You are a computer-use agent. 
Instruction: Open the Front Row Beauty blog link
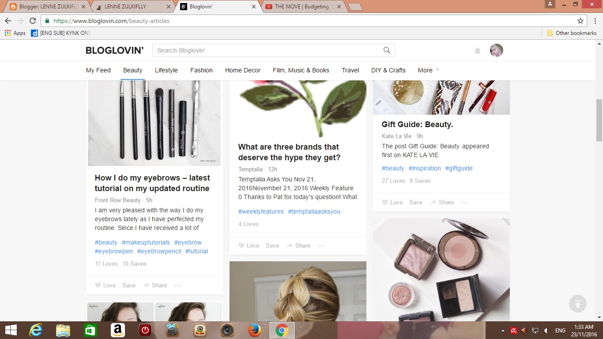[x=117, y=200]
